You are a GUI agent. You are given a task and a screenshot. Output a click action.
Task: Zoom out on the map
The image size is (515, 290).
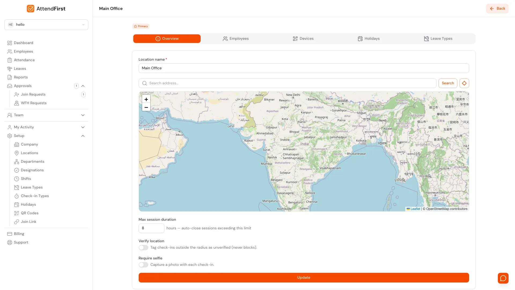pos(146,107)
